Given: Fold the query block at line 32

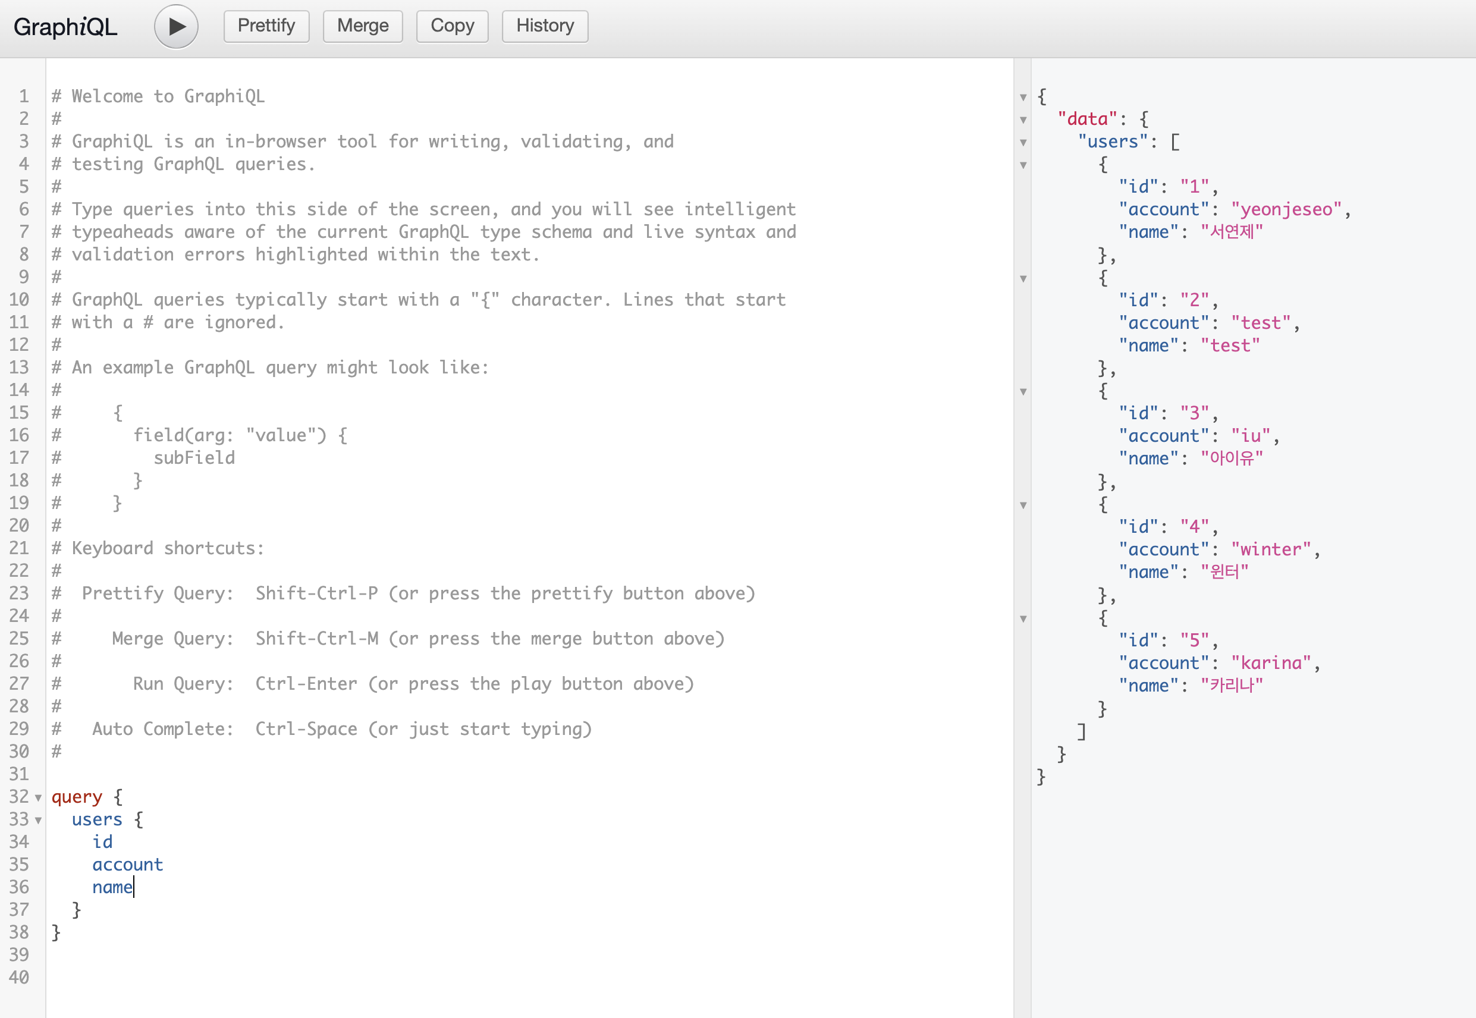Looking at the screenshot, I should click(39, 797).
